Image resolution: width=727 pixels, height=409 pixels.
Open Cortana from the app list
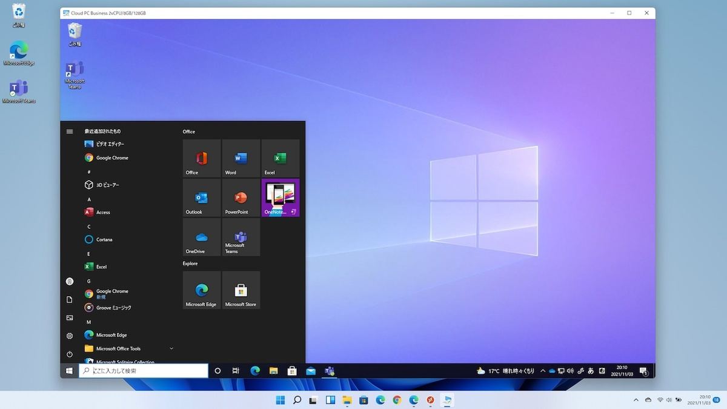130,239
